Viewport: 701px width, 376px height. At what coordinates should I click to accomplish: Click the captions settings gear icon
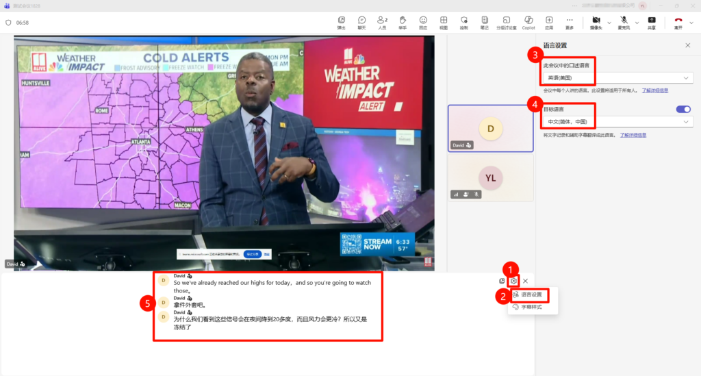[513, 281]
